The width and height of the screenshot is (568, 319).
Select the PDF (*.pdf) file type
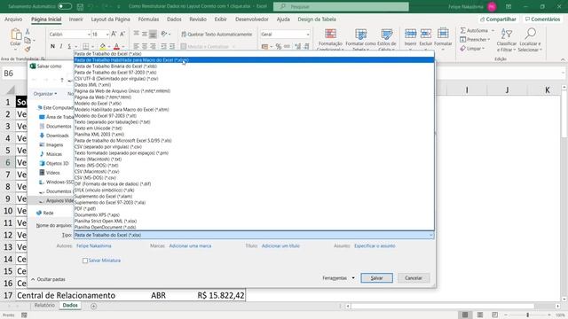254,209
